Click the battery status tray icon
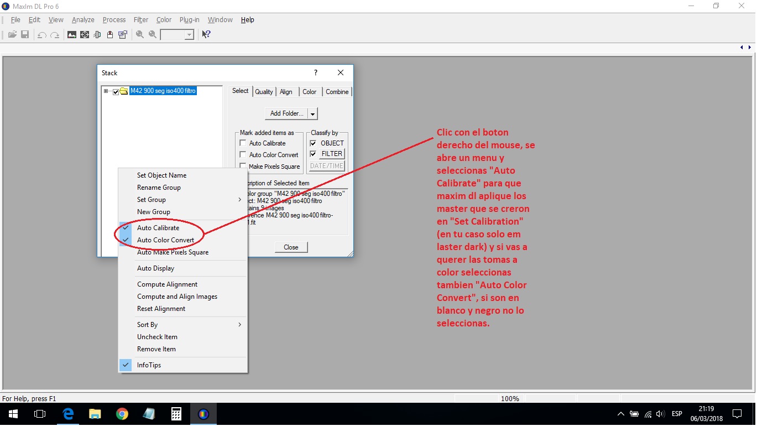The image size is (757, 426). point(635,414)
